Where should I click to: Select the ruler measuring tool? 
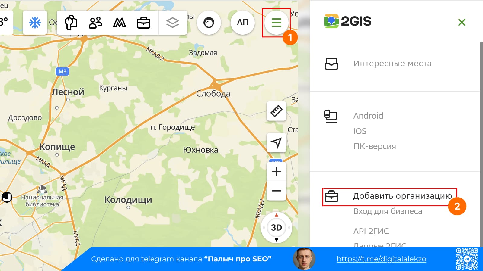pos(276,111)
